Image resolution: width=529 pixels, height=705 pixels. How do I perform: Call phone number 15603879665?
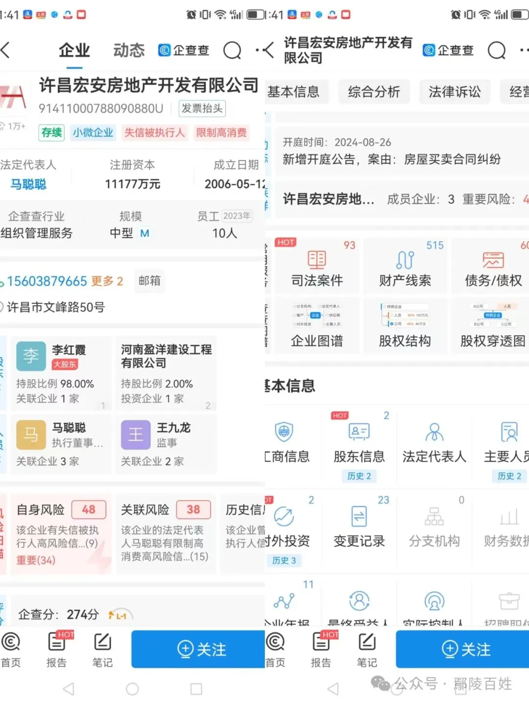point(47,281)
